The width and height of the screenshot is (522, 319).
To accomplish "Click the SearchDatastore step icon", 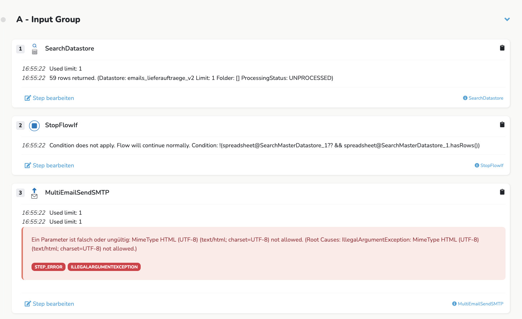I will point(34,49).
